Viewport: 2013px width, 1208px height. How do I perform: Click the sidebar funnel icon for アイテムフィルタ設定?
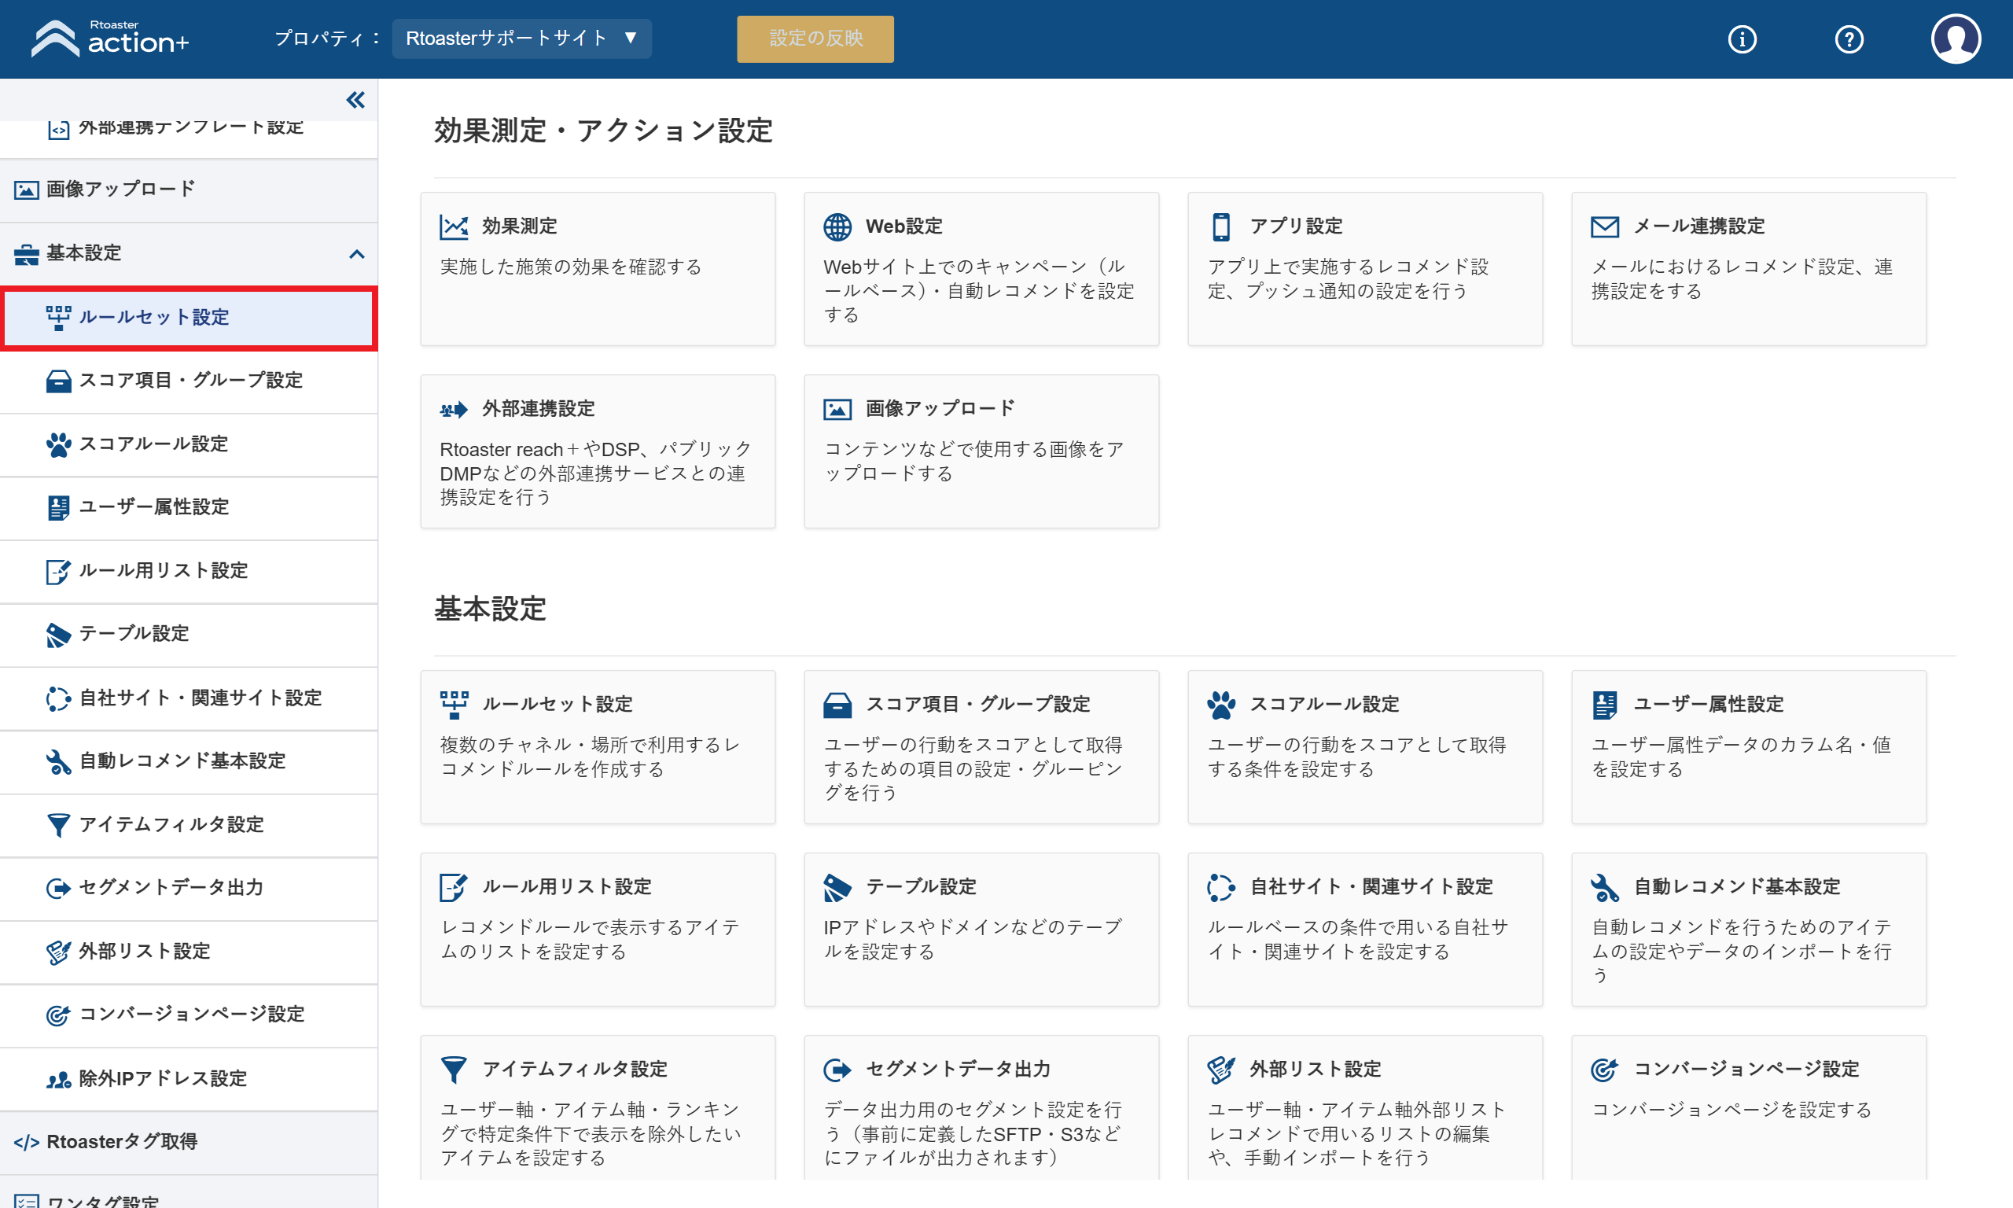59,824
